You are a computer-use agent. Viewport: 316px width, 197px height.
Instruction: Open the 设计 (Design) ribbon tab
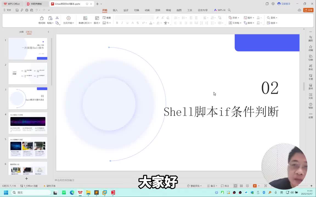[126, 10]
